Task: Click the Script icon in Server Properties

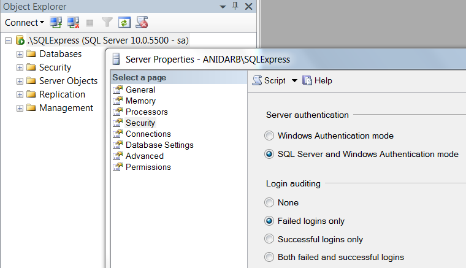Action: point(258,80)
